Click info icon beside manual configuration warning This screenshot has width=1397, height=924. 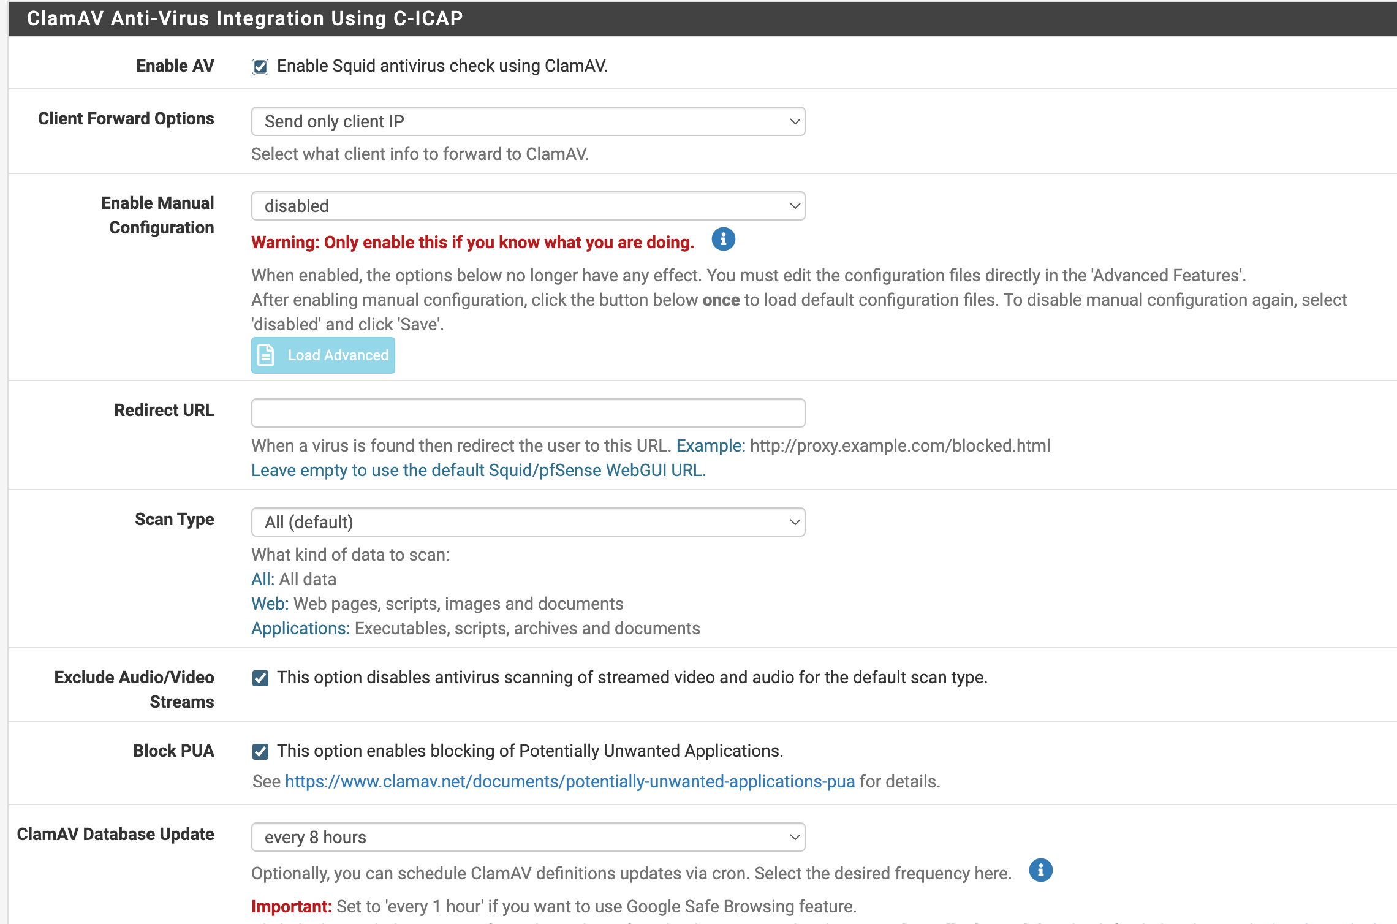[x=723, y=240]
